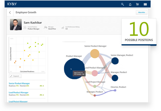
Task: Select the Senior Manager, Product node
Action: pos(115,61)
